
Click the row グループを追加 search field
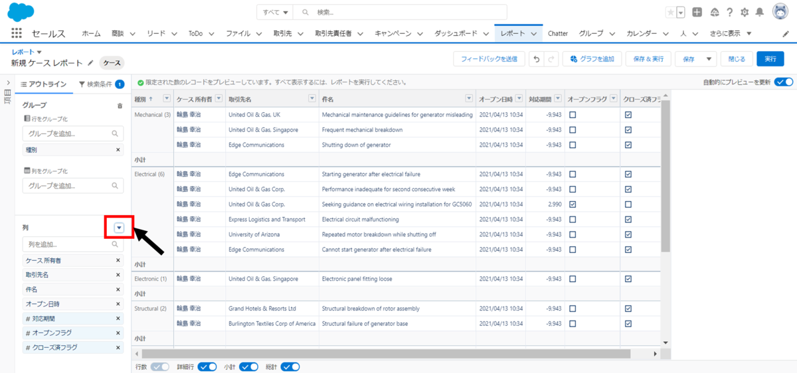(73, 133)
